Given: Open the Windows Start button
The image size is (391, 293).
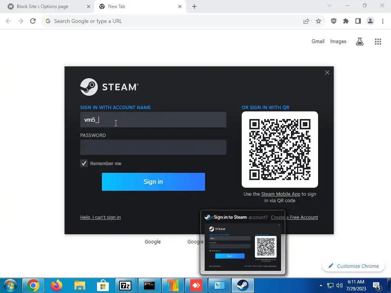Looking at the screenshot, I should pyautogui.click(x=10, y=285).
